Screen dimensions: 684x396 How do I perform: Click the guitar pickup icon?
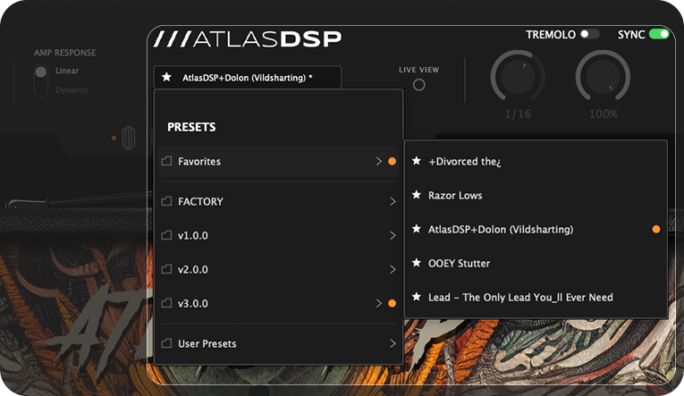click(128, 138)
